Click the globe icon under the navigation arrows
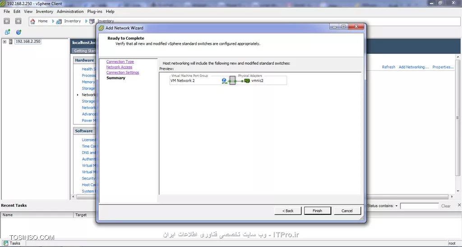Viewport: 462px width, 247px height. pyautogui.click(x=18, y=32)
